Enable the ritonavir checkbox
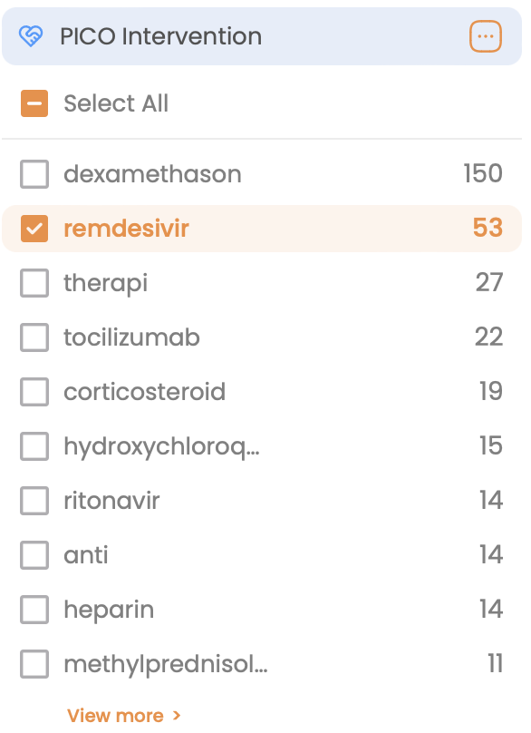The width and height of the screenshot is (531, 733). point(34,501)
